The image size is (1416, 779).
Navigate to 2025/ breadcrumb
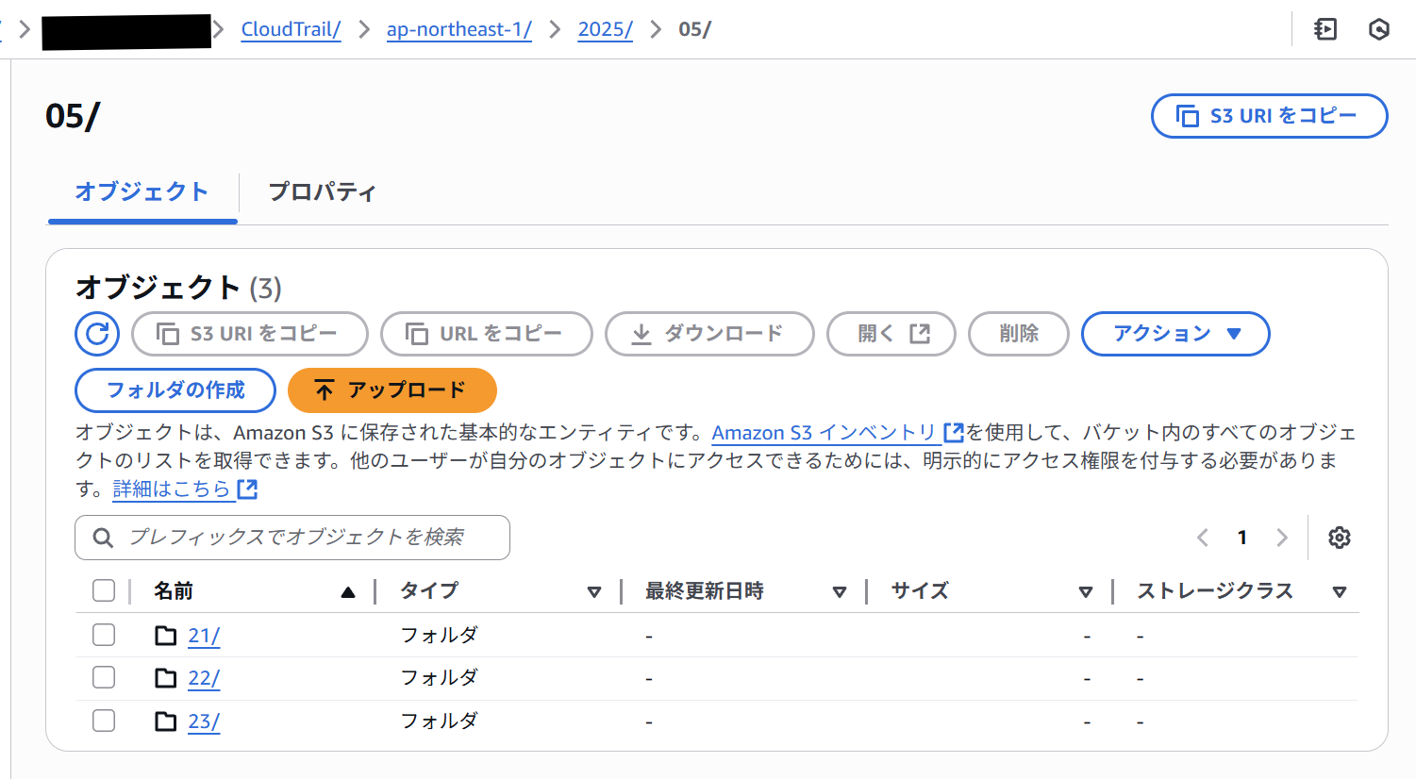tap(606, 29)
